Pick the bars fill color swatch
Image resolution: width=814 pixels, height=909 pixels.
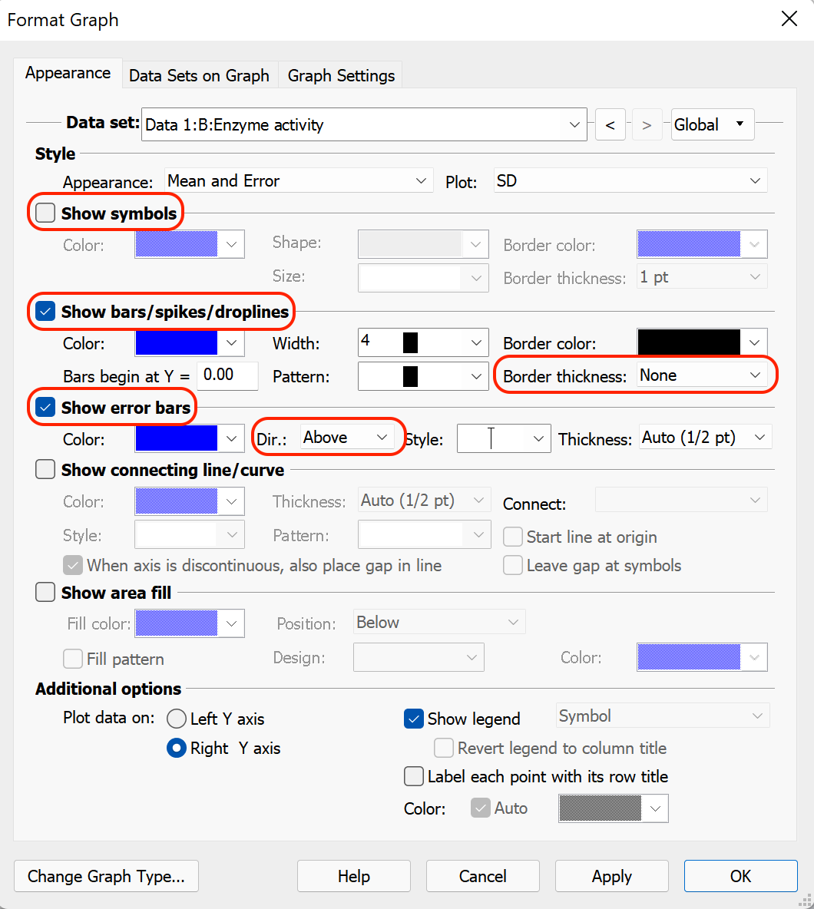[x=189, y=343]
